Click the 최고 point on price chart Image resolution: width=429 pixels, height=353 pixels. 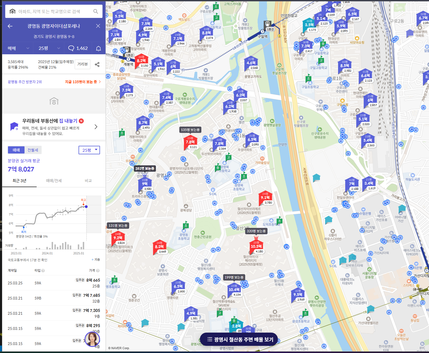click(83, 204)
